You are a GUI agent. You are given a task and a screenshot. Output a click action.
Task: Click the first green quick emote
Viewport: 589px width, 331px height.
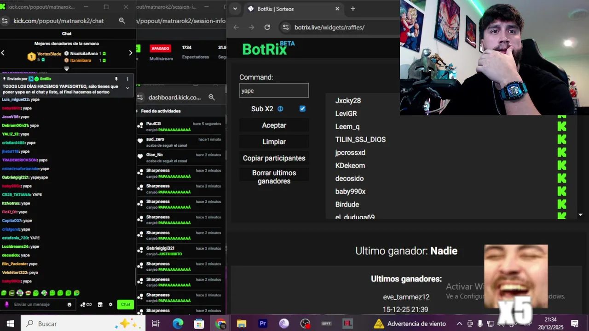4,293
